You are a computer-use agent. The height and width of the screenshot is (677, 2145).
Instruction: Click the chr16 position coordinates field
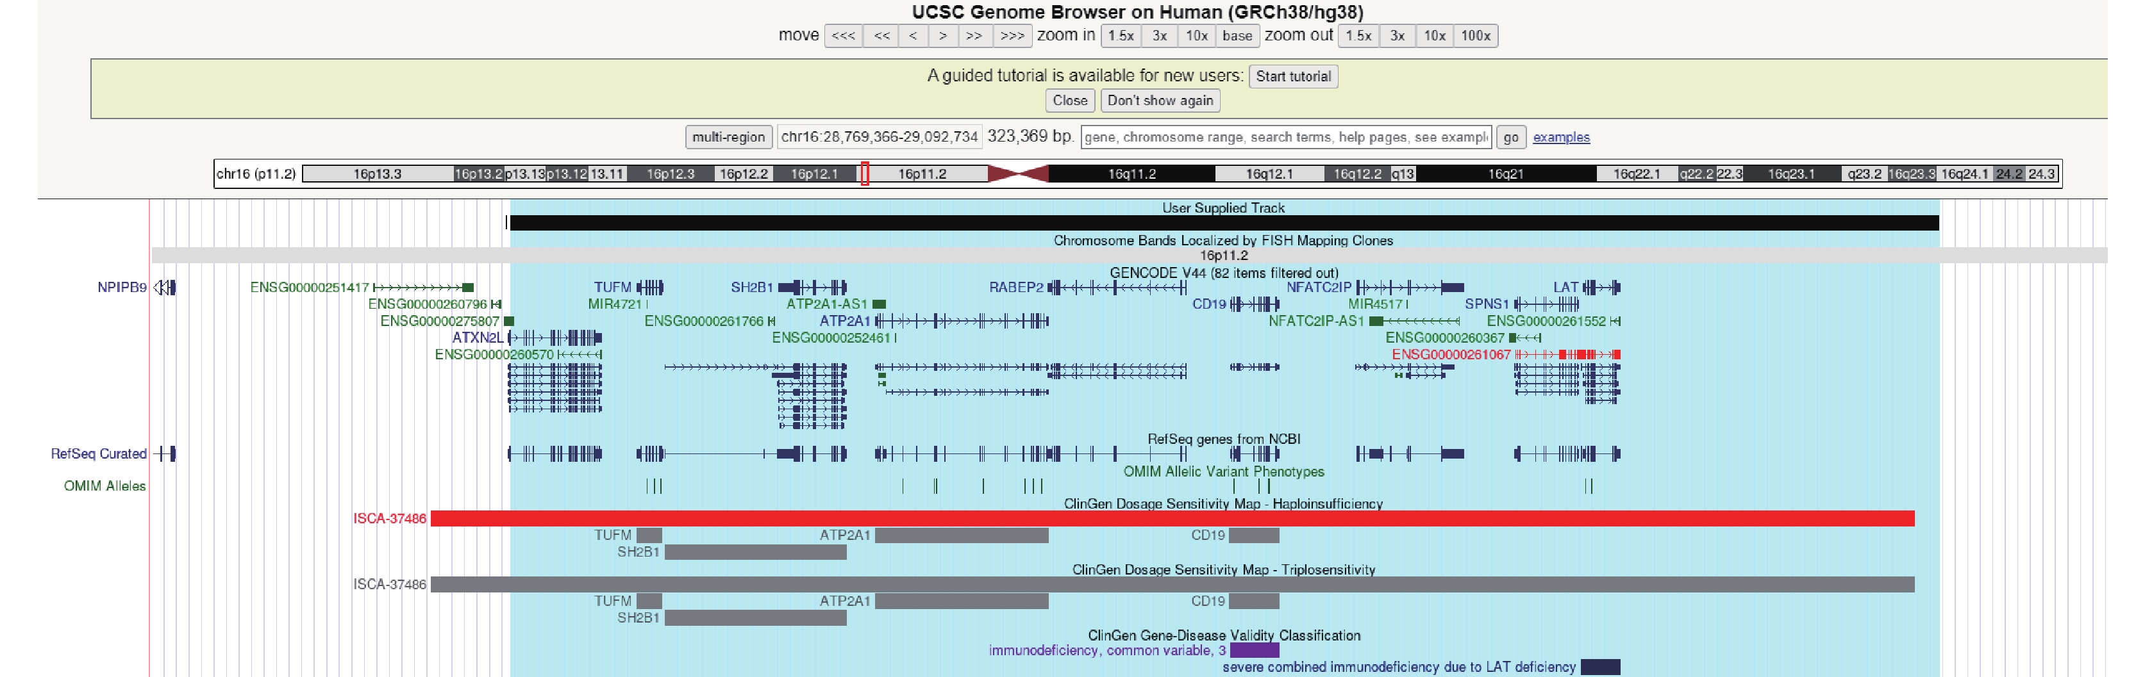pyautogui.click(x=880, y=137)
